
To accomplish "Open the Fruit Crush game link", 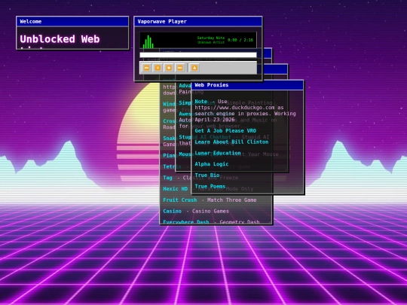I will (179, 200).
